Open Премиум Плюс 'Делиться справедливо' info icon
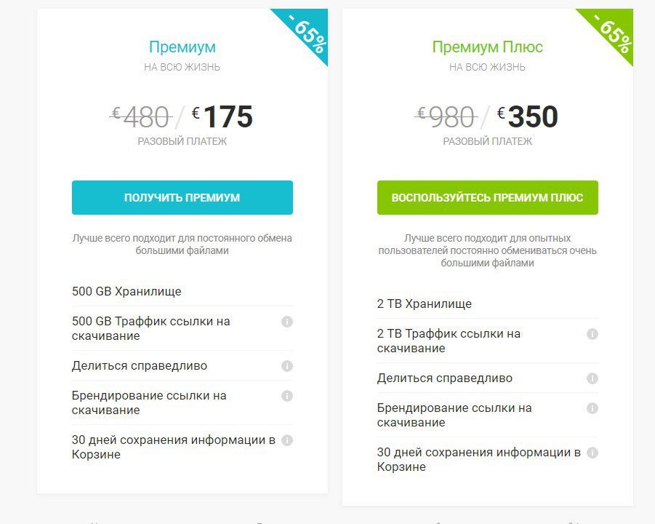Screen dimensions: 655x524 point(592,378)
